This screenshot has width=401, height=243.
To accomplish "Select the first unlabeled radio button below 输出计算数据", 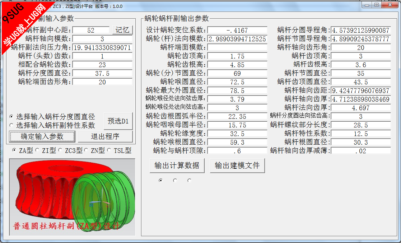I will click(x=160, y=180).
